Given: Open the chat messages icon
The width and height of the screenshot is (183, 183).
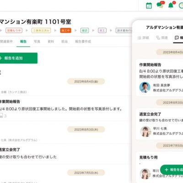Looking at the screenshot, I should (160, 5).
